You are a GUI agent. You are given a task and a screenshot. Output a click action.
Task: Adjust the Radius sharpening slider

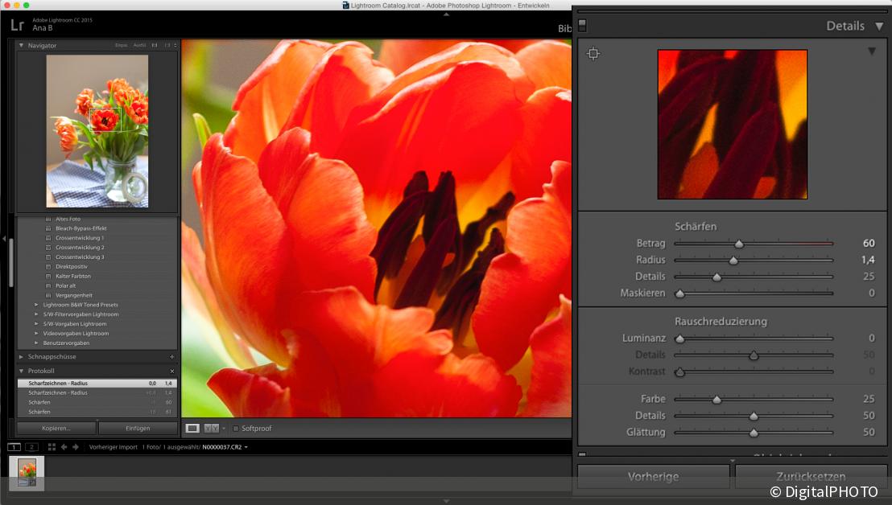tap(733, 261)
